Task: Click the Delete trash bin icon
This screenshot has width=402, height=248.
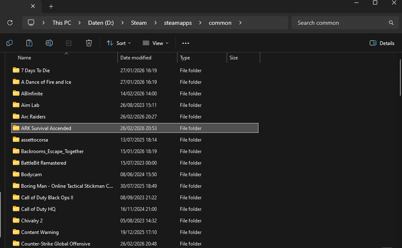Action: (x=89, y=43)
